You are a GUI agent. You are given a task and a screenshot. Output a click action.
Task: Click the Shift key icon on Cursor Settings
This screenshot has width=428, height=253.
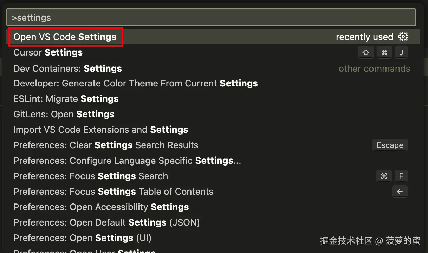pyautogui.click(x=365, y=52)
